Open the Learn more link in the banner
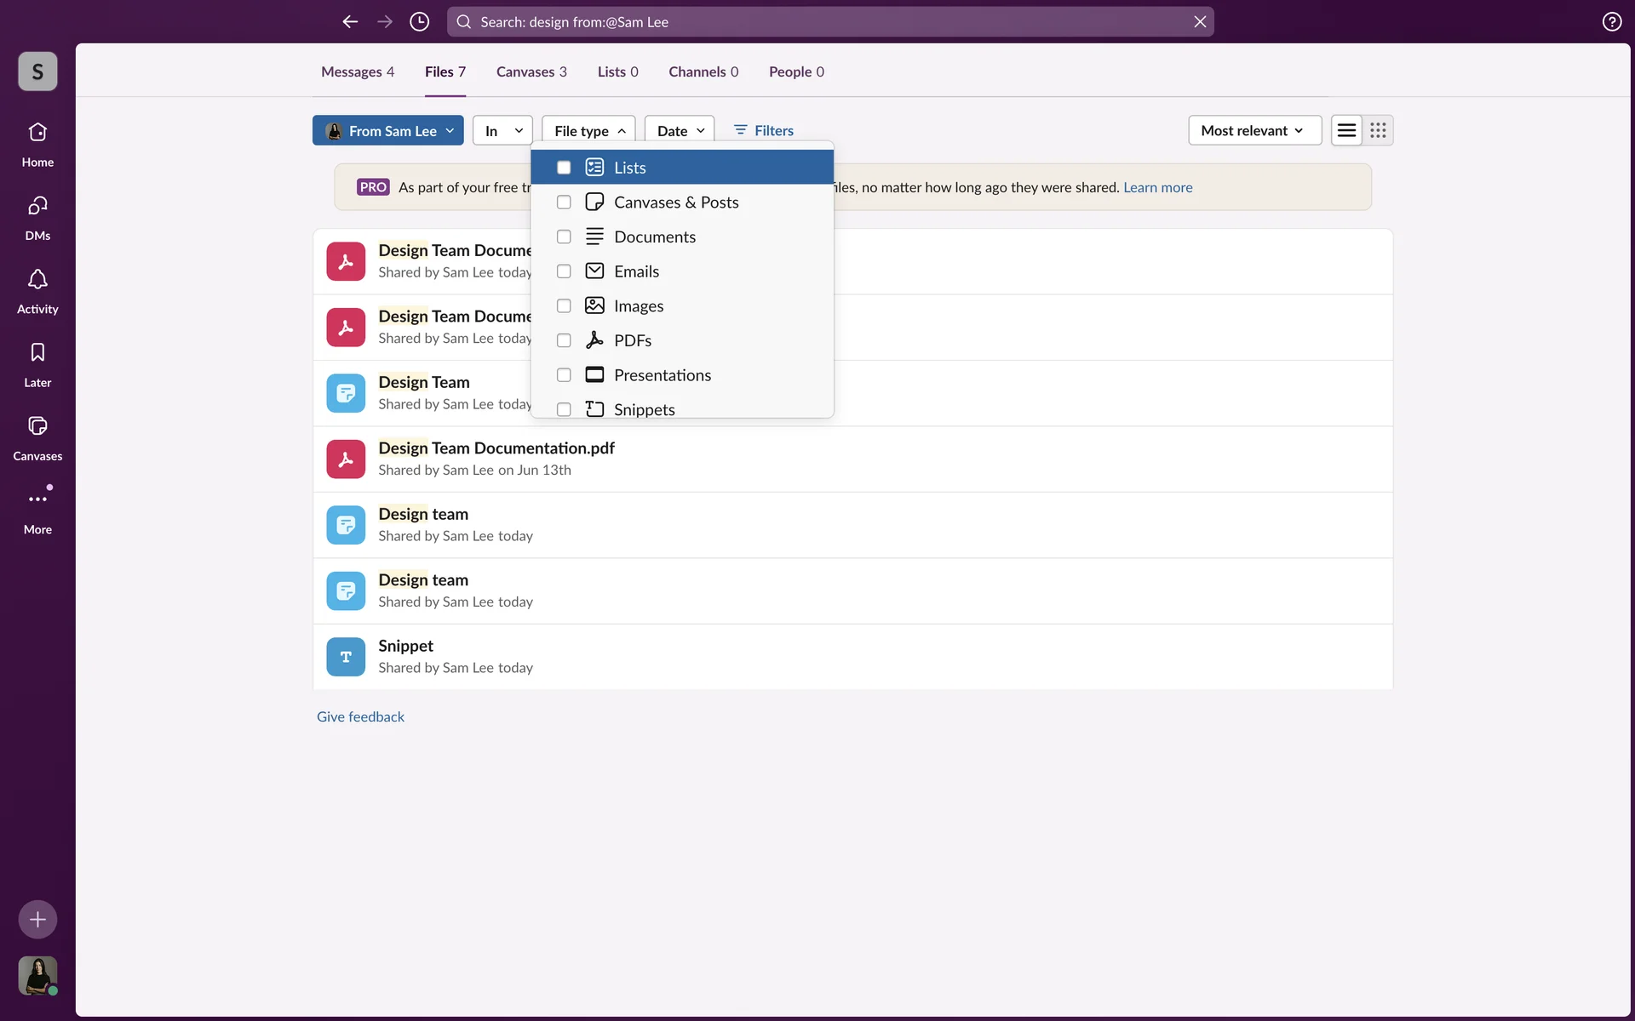Screen dimensions: 1635x1021 [1157, 187]
